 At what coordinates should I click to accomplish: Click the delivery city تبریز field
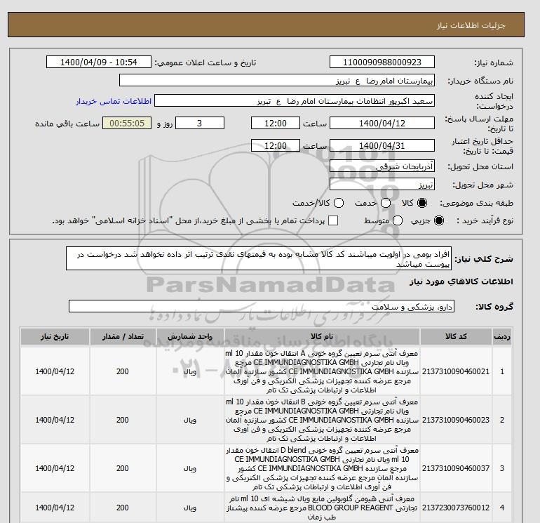[382, 185]
